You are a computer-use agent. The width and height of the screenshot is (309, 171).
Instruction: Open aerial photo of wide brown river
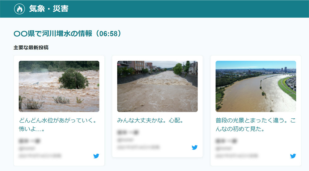coord(256,86)
